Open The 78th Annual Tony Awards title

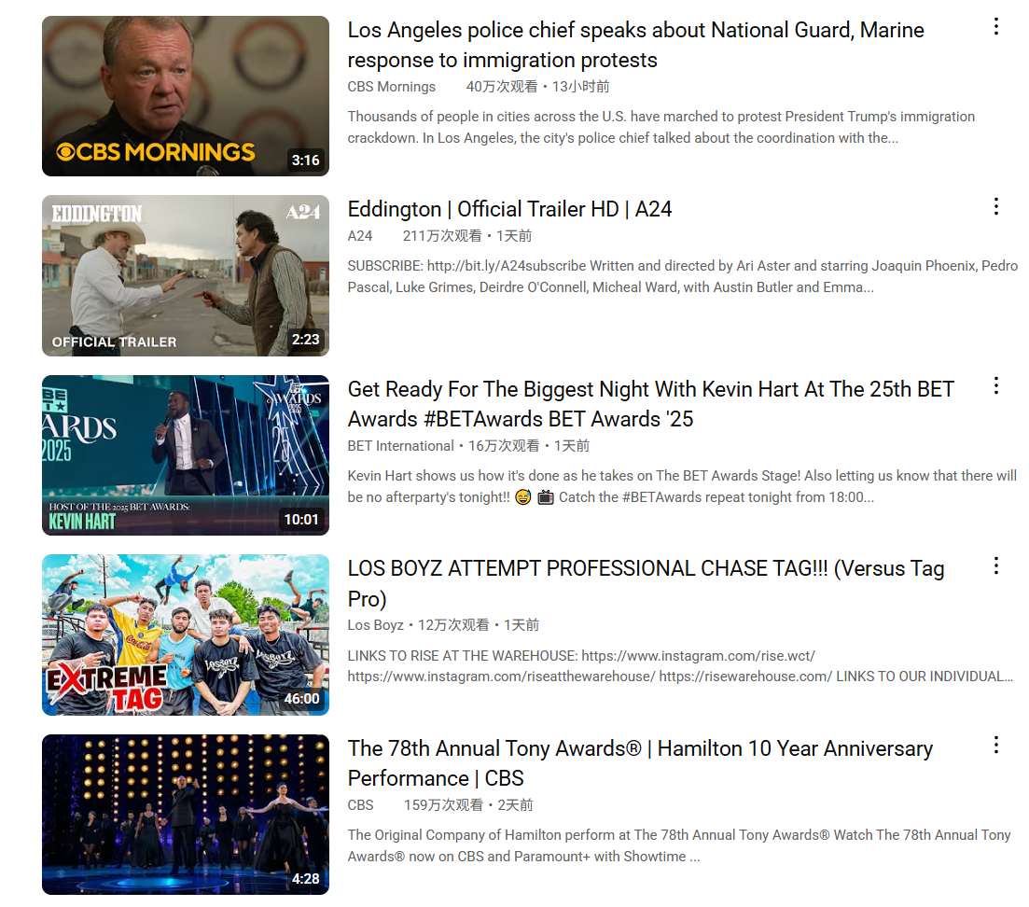click(x=640, y=763)
